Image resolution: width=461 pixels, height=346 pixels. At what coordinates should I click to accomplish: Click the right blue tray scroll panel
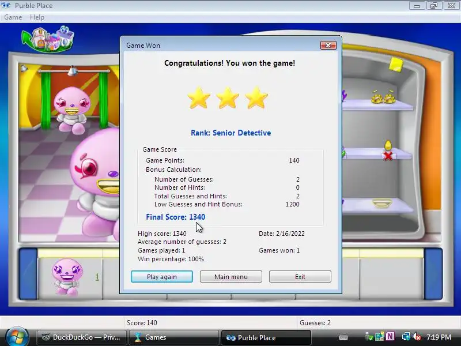coord(433,273)
